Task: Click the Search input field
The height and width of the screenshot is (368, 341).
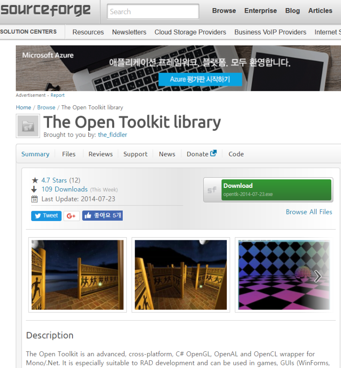Action: (153, 11)
